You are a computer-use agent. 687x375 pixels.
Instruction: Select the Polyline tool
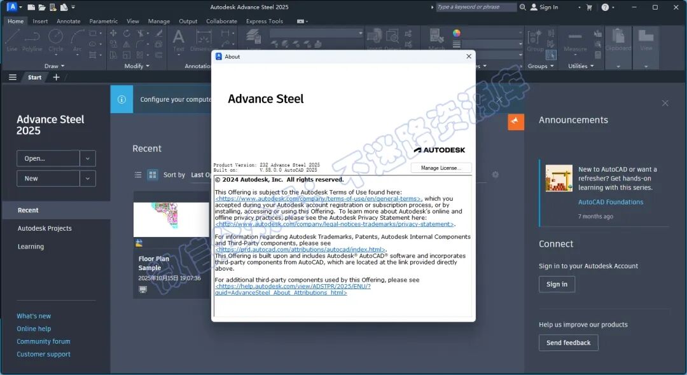point(32,40)
